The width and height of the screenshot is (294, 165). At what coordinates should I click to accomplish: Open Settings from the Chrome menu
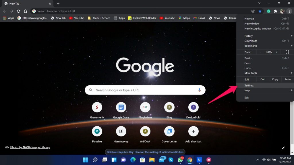click(265, 85)
